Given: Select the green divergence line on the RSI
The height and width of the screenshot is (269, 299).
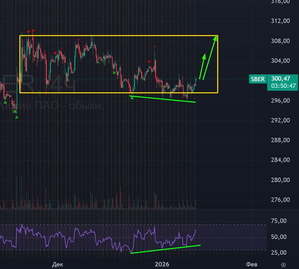Looking at the screenshot, I should pyautogui.click(x=165, y=249).
